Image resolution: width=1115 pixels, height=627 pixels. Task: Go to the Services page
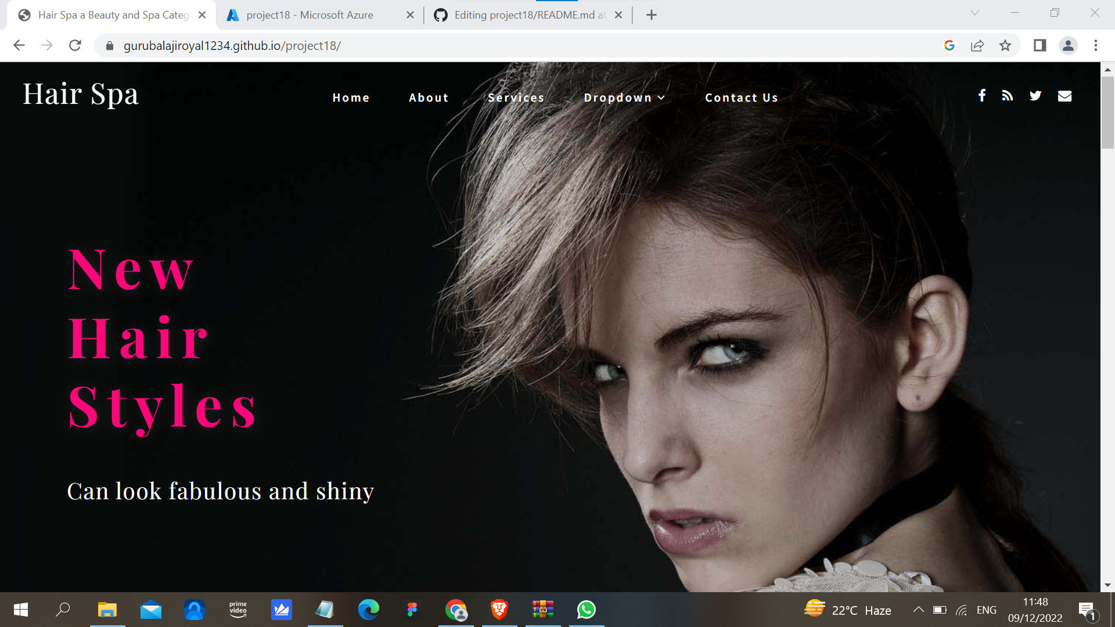(516, 98)
